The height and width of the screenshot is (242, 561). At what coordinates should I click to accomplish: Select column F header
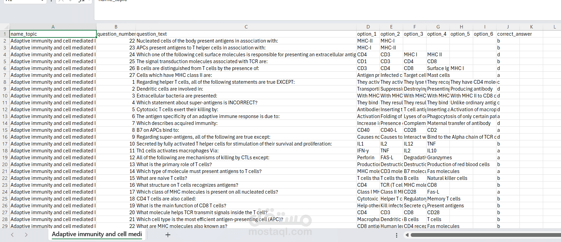(415, 27)
